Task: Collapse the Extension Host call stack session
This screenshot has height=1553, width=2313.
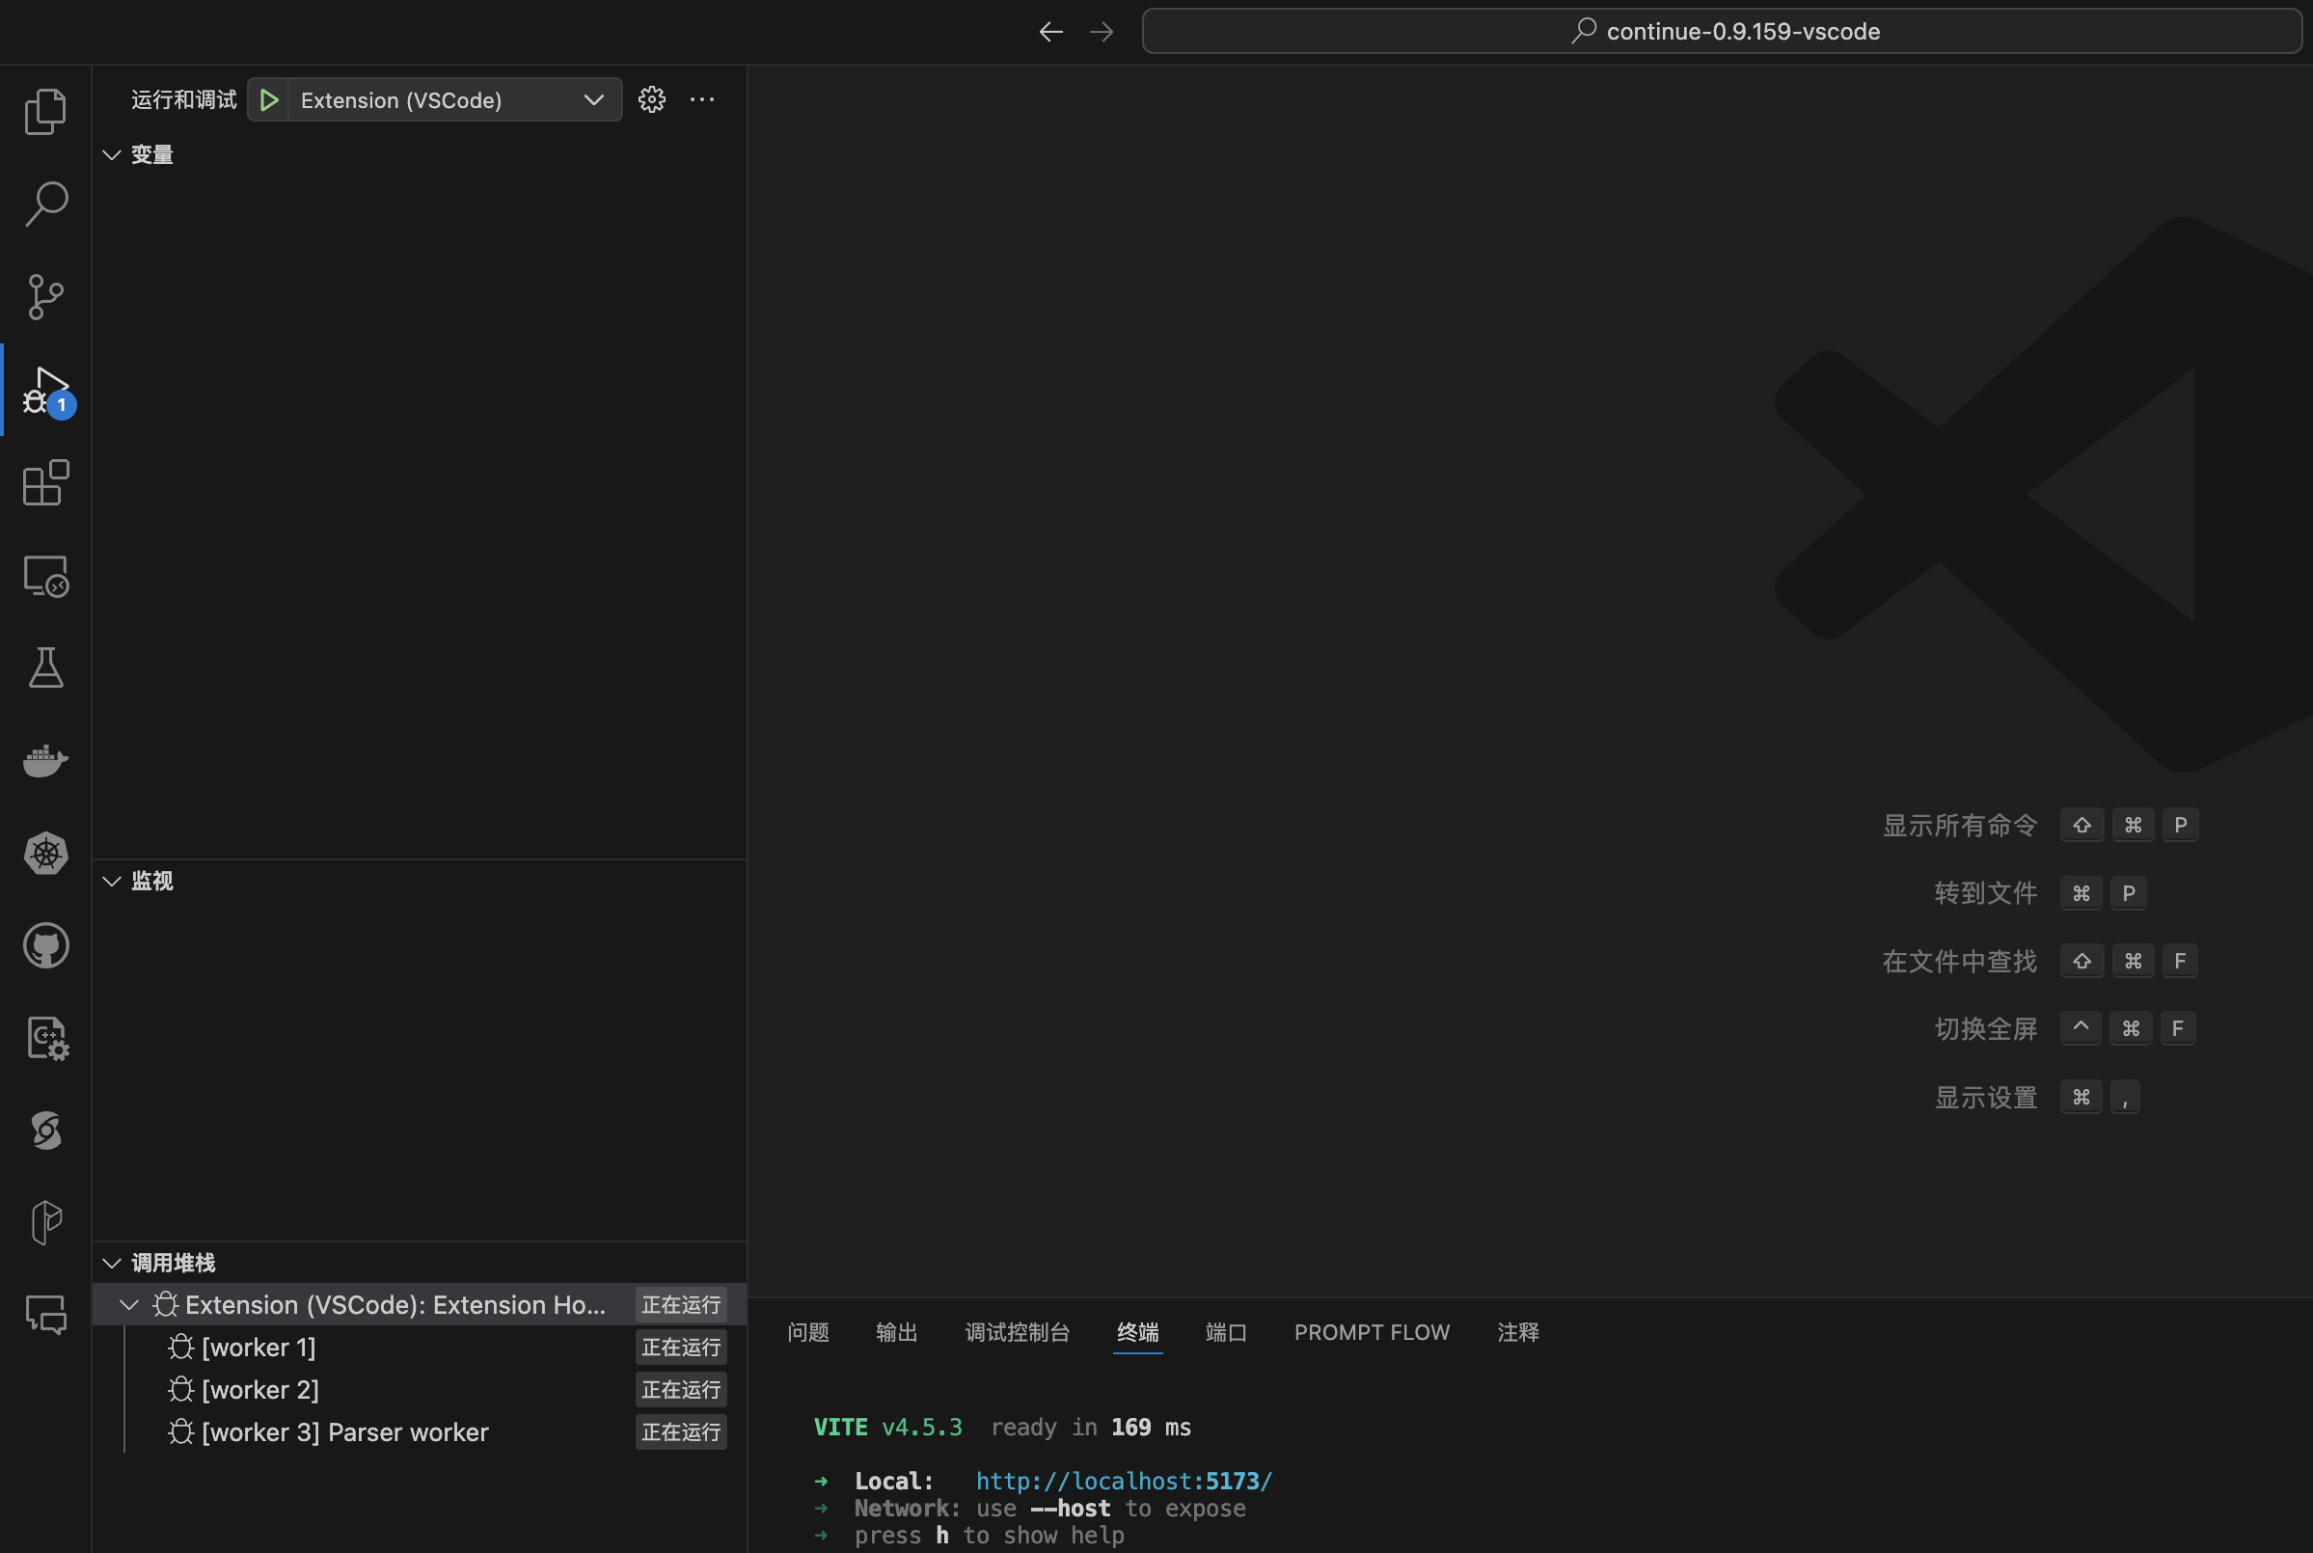Action: tap(128, 1305)
